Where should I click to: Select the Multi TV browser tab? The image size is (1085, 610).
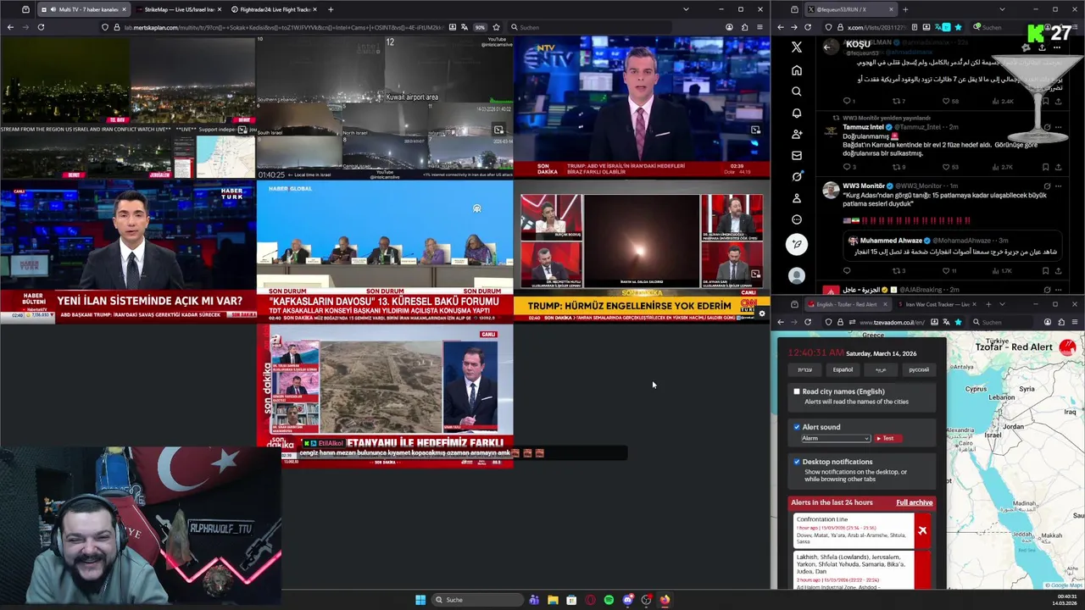coord(83,9)
